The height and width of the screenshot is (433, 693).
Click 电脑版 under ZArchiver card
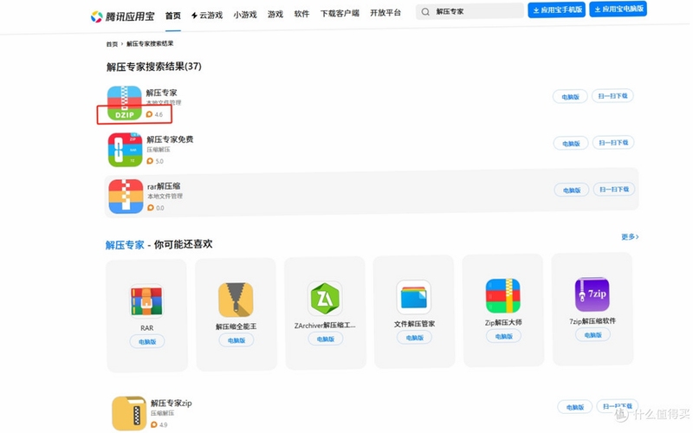click(x=326, y=339)
